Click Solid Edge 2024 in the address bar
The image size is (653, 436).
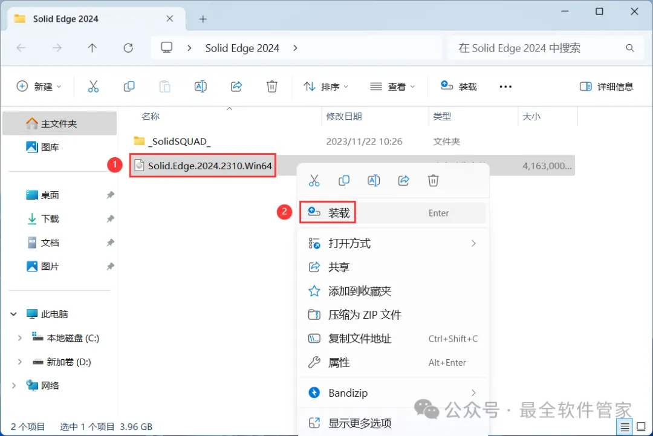242,48
